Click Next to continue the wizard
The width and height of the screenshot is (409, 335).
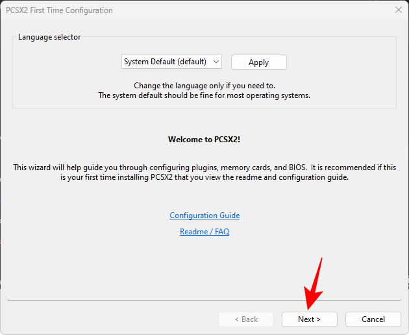(x=310, y=319)
